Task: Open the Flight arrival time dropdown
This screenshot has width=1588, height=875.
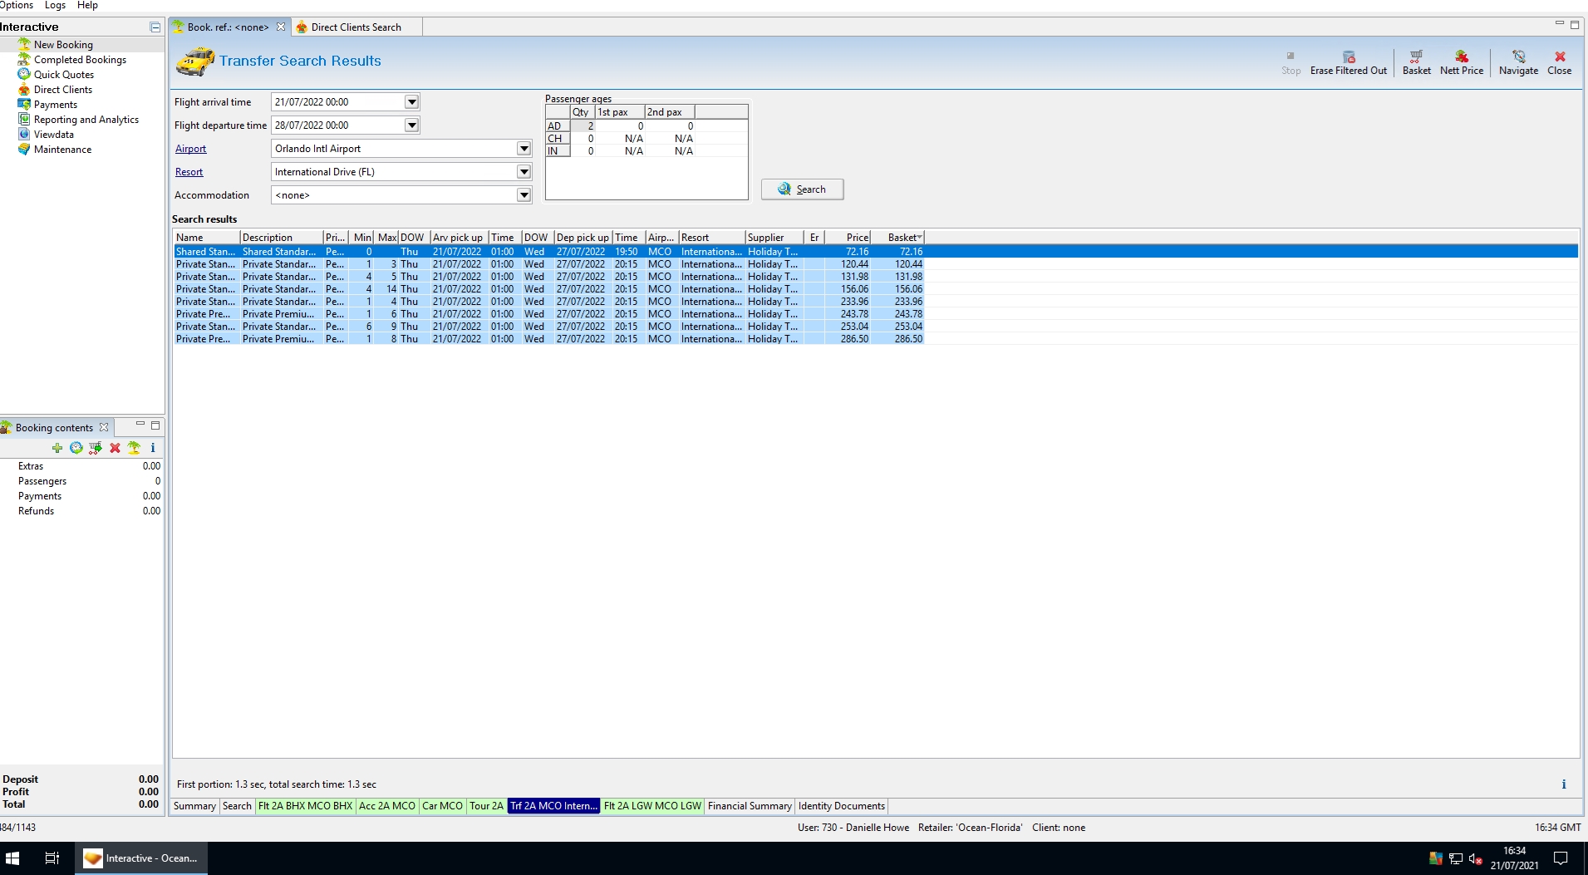Action: click(411, 102)
